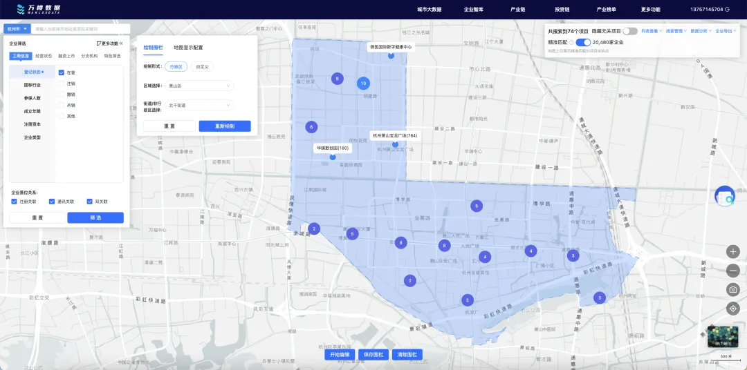Open the 北干街道 street dropdown
Image resolution: width=747 pixels, height=370 pixels.
(200, 105)
